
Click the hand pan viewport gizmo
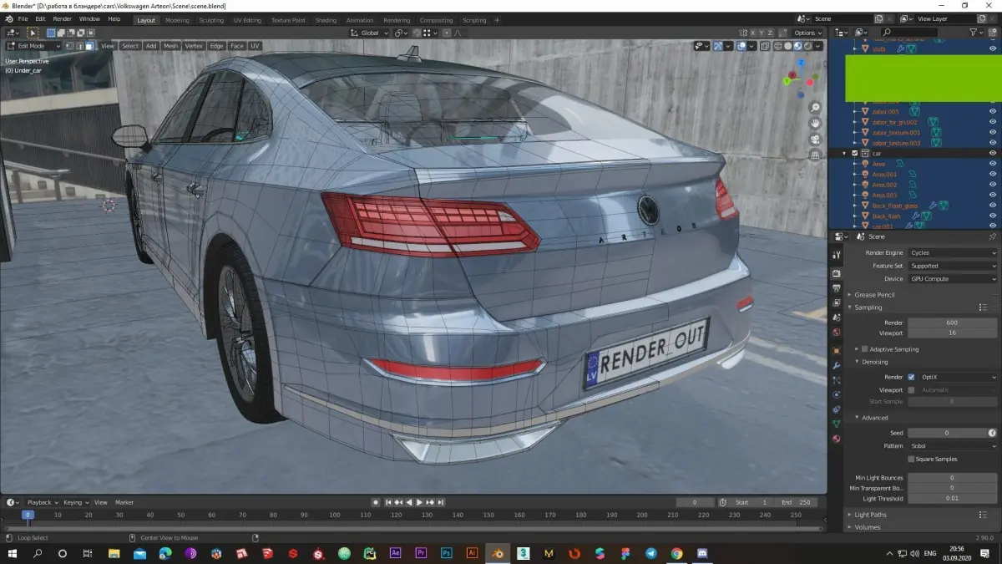815,124
